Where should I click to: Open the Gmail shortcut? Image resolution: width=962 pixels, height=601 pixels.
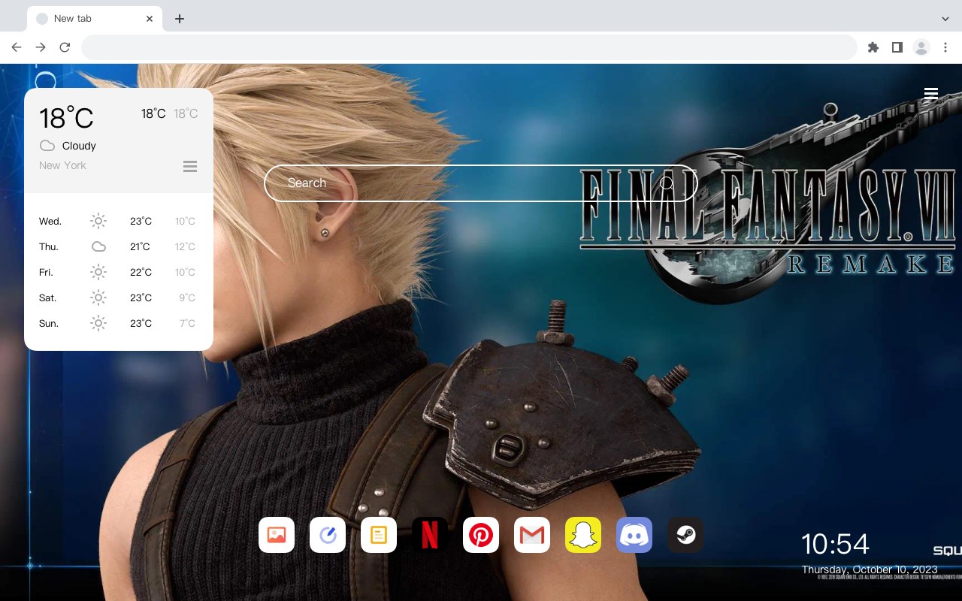(532, 535)
